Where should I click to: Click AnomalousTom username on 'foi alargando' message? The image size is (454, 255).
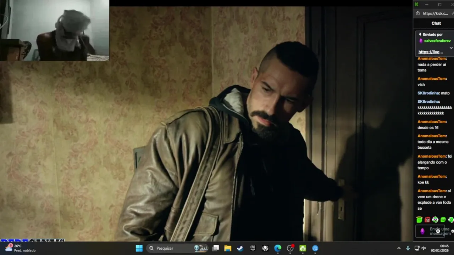[x=432, y=156]
